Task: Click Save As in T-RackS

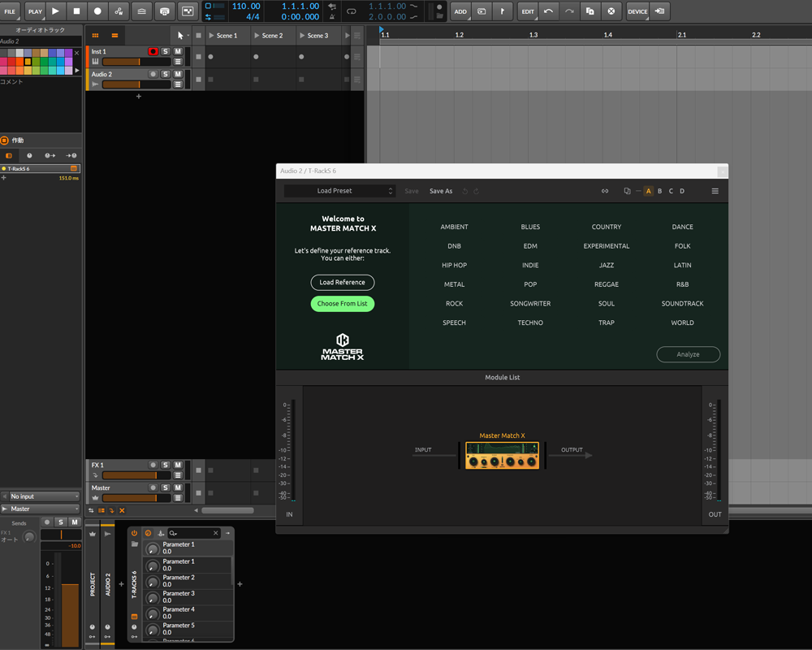Action: pyautogui.click(x=441, y=191)
